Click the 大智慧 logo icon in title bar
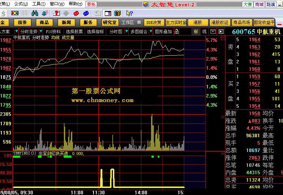Image resolution: width=283 pixels, height=195 pixels. pos(146,4)
